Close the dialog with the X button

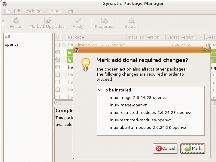pos(206,50)
